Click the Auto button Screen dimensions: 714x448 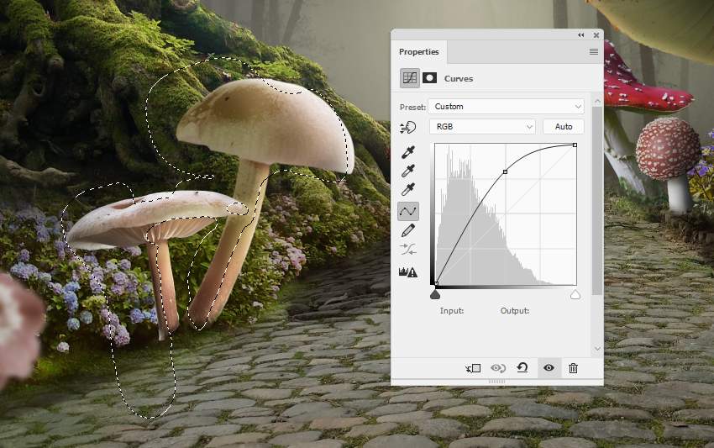tap(564, 127)
